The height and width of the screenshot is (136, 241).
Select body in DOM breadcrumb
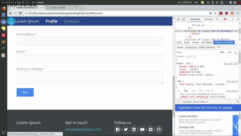tap(187, 42)
